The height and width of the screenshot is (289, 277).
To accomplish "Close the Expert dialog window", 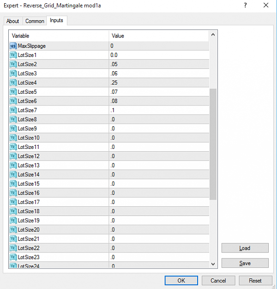I will pos(266,5).
